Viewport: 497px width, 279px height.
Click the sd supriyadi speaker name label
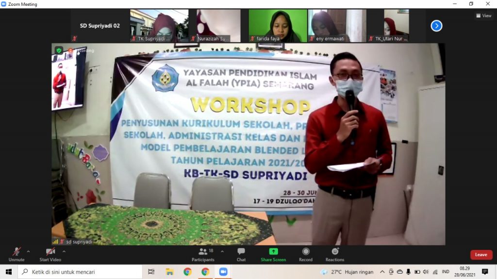pyautogui.click(x=79, y=242)
